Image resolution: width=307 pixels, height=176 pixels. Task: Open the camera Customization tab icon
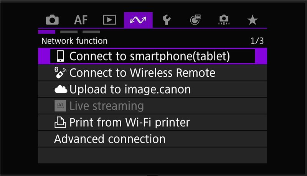(x=224, y=20)
